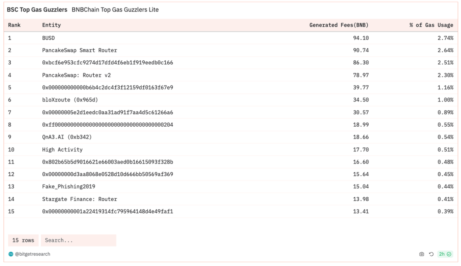Screen dimensions: 461x266
Task: Click the Search input field
Action: pos(78,241)
